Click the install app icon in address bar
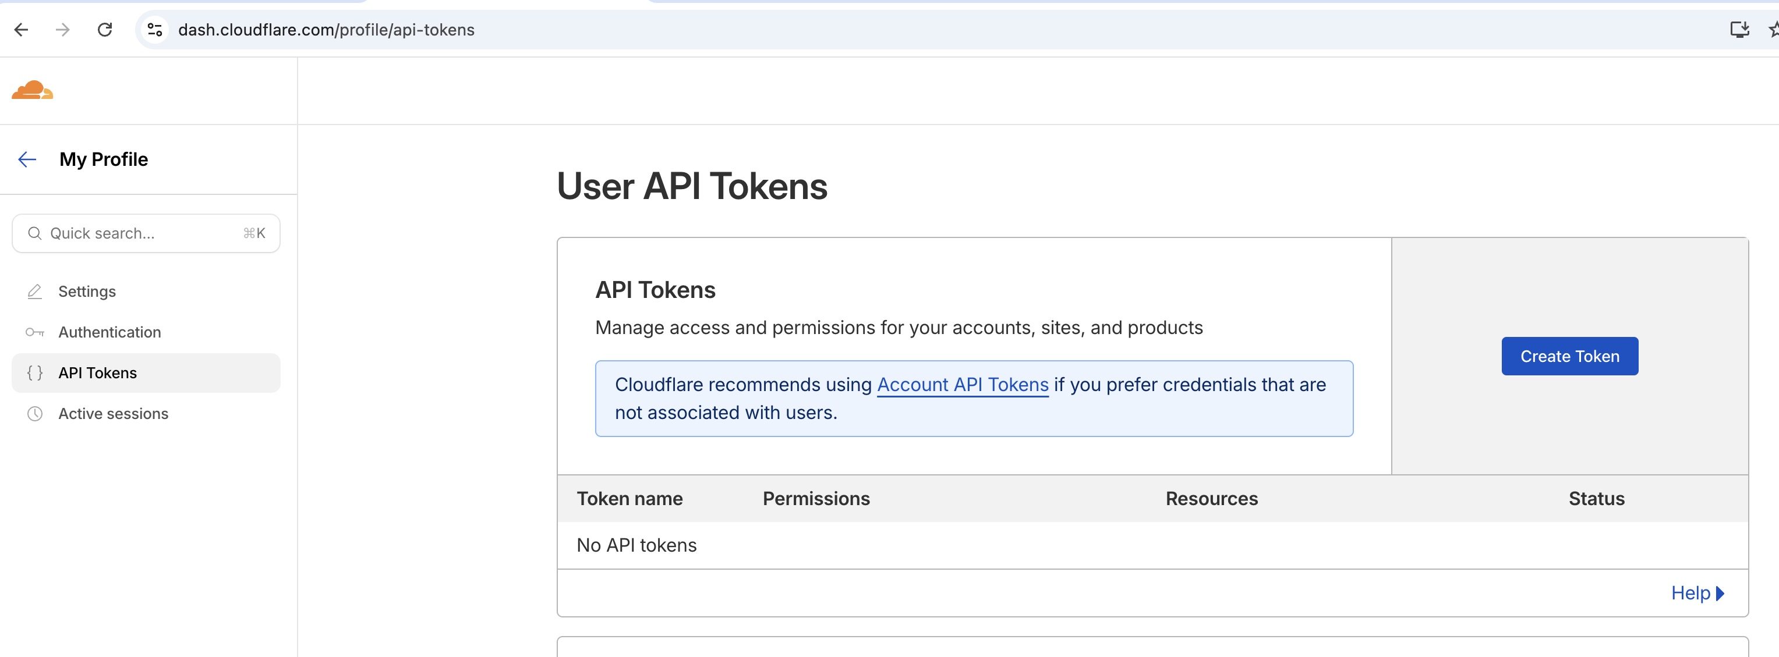Image resolution: width=1779 pixels, height=657 pixels. (x=1739, y=30)
